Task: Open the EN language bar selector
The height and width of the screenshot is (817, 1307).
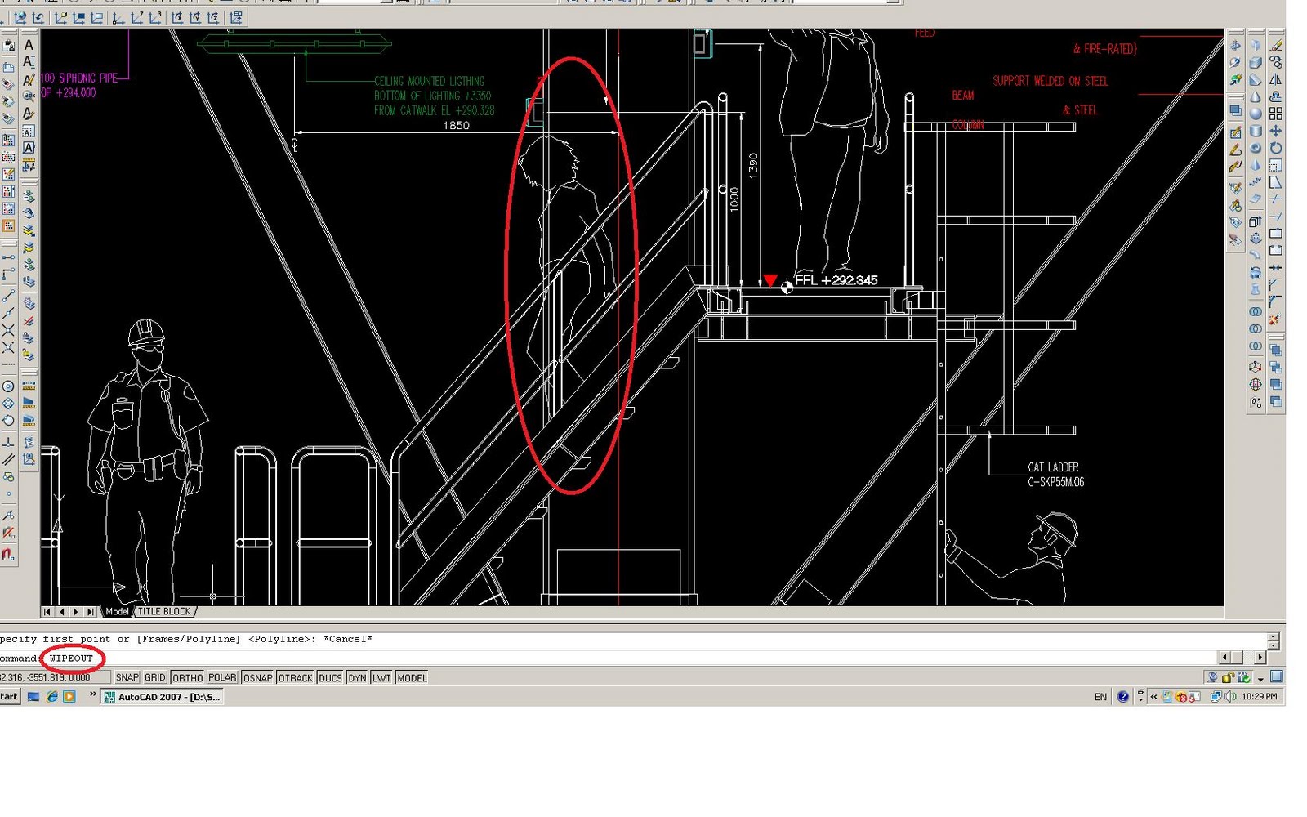Action: (x=1100, y=696)
